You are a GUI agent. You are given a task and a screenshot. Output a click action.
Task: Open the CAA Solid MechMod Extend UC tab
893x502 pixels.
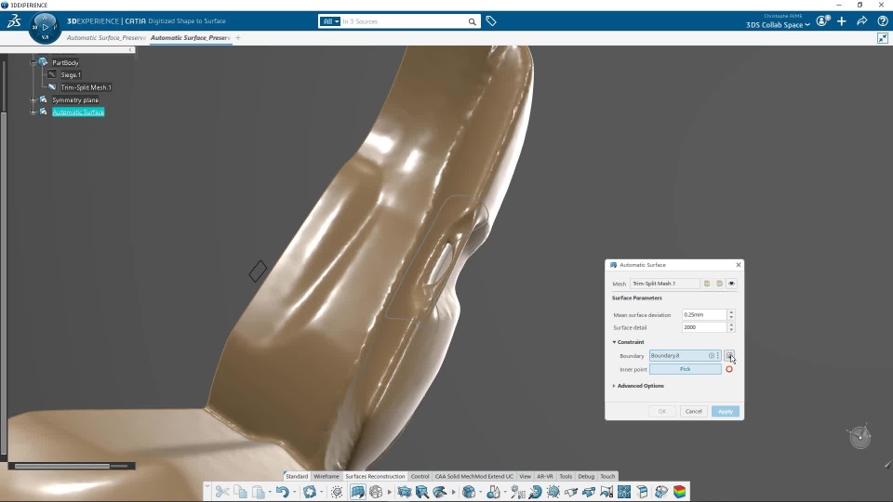pos(473,476)
